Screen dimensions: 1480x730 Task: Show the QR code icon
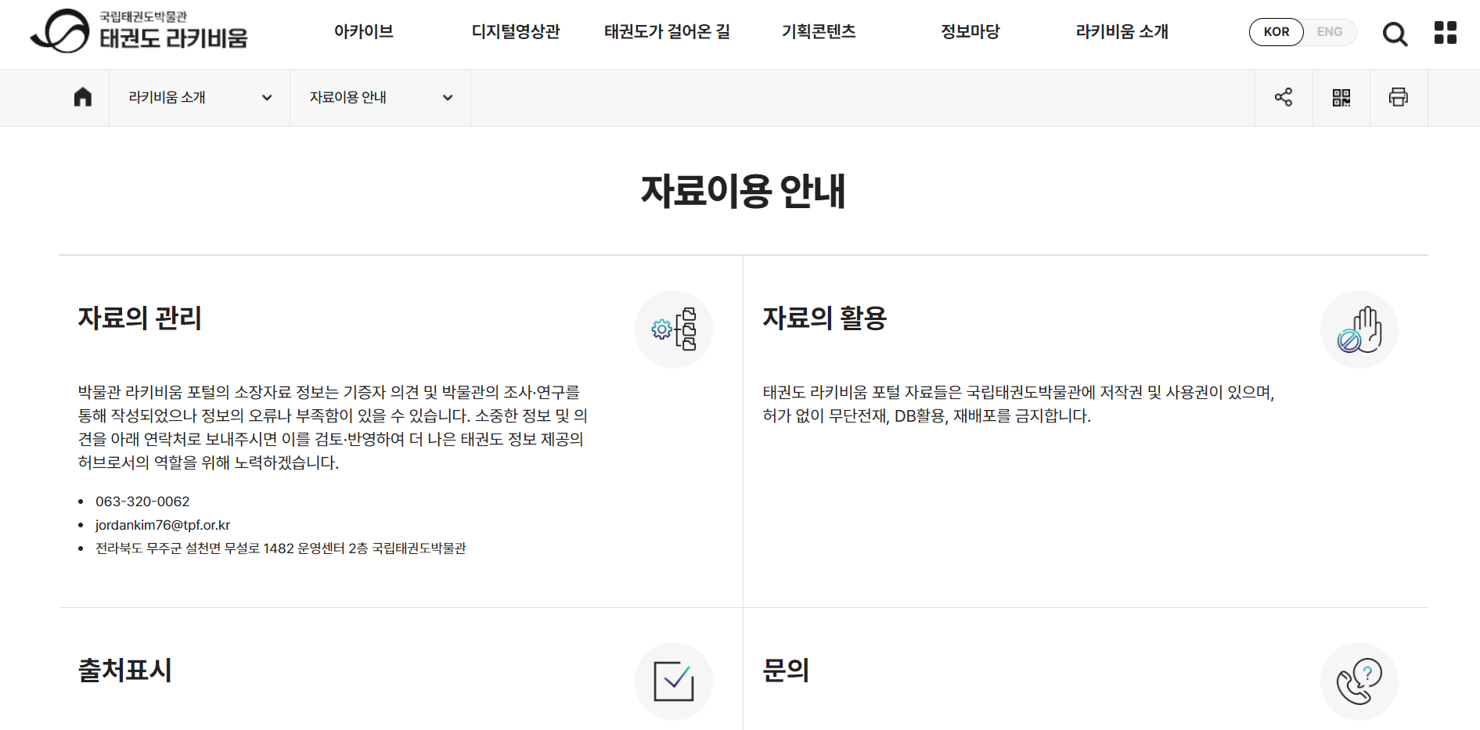(1341, 97)
